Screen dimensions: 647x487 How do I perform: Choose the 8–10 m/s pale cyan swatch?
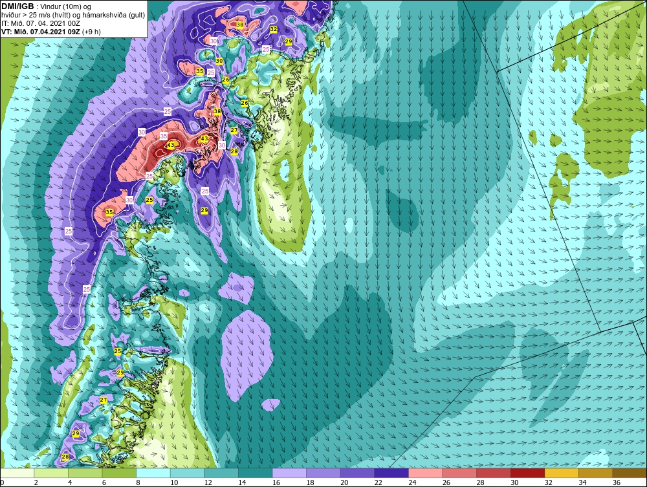click(x=153, y=473)
